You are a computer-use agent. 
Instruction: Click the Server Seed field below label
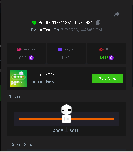66,150
